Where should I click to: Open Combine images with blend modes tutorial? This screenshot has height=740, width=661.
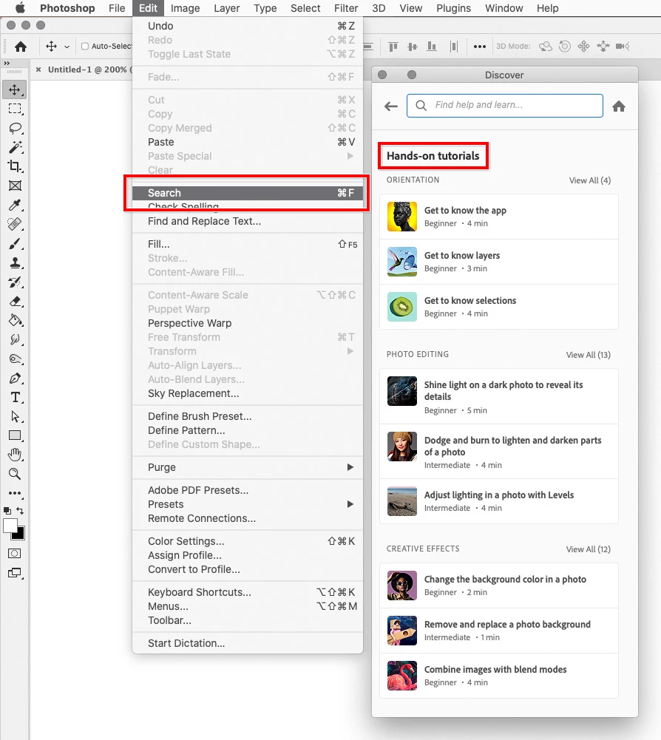click(x=499, y=676)
